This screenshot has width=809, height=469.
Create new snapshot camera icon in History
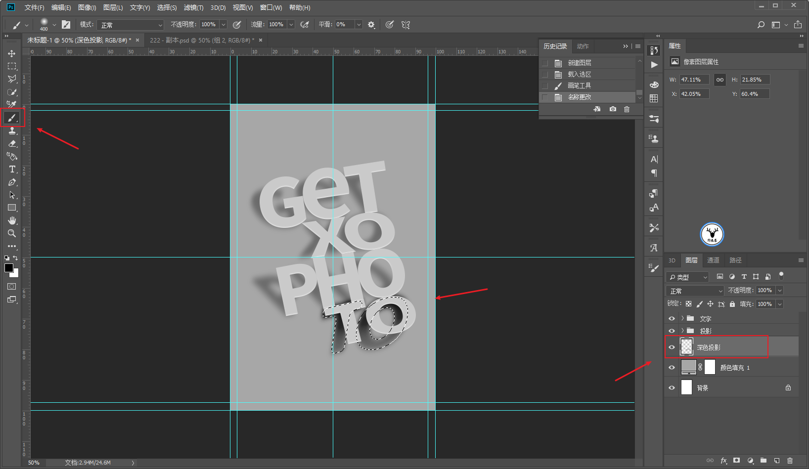613,109
